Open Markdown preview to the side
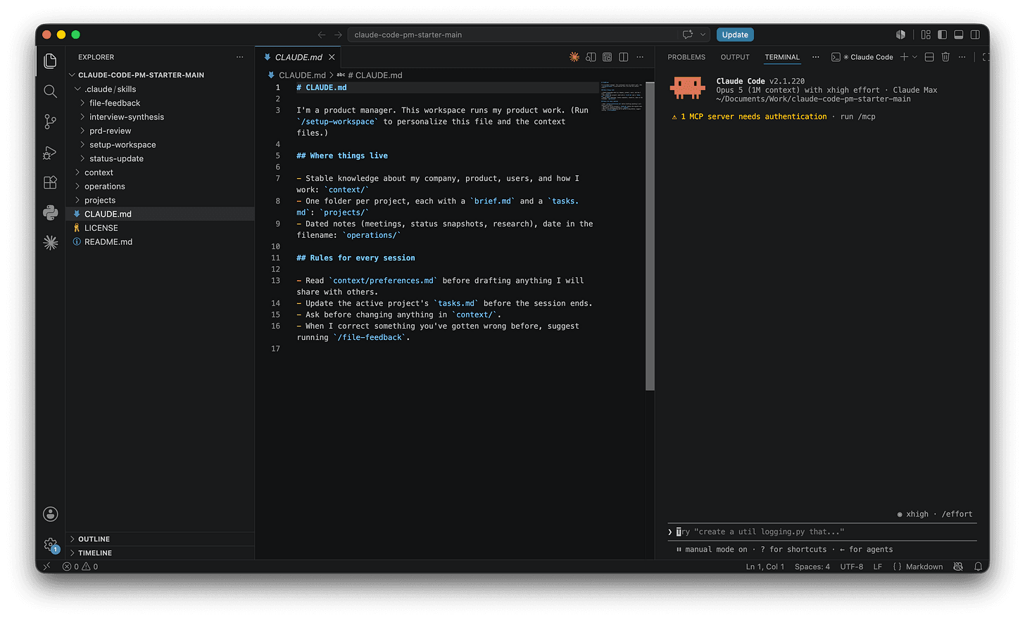Image resolution: width=1025 pixels, height=620 pixels. coord(591,57)
